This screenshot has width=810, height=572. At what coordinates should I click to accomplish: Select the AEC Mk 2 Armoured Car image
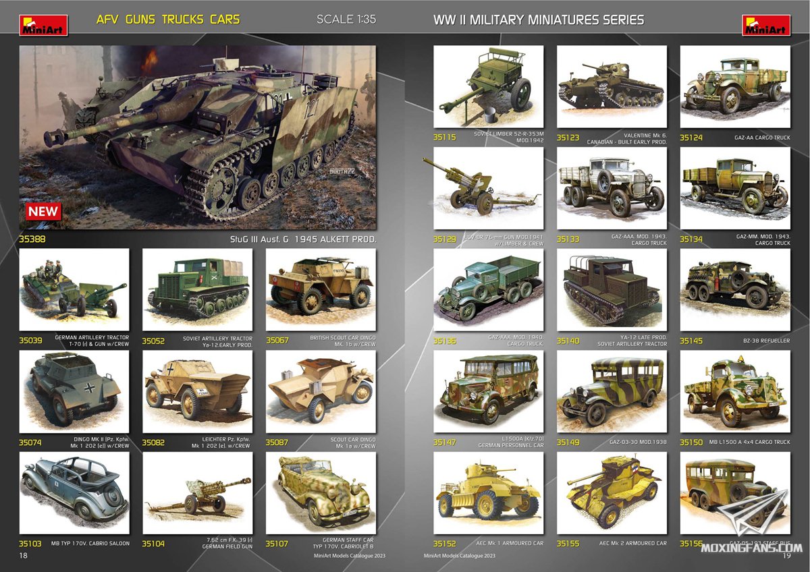pyautogui.click(x=612, y=494)
